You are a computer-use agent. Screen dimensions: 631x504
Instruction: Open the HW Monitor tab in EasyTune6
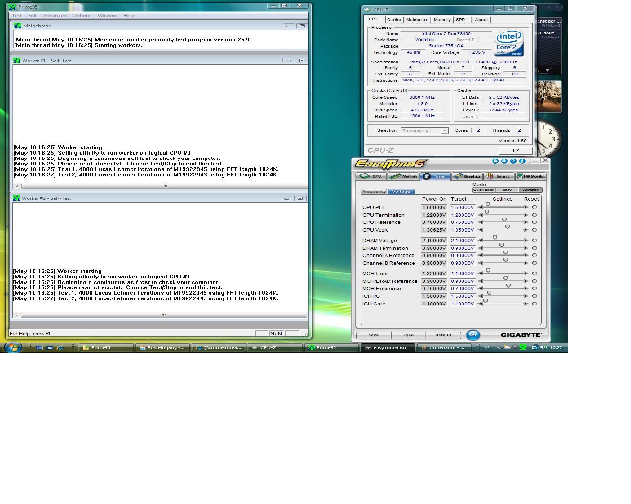coord(531,176)
